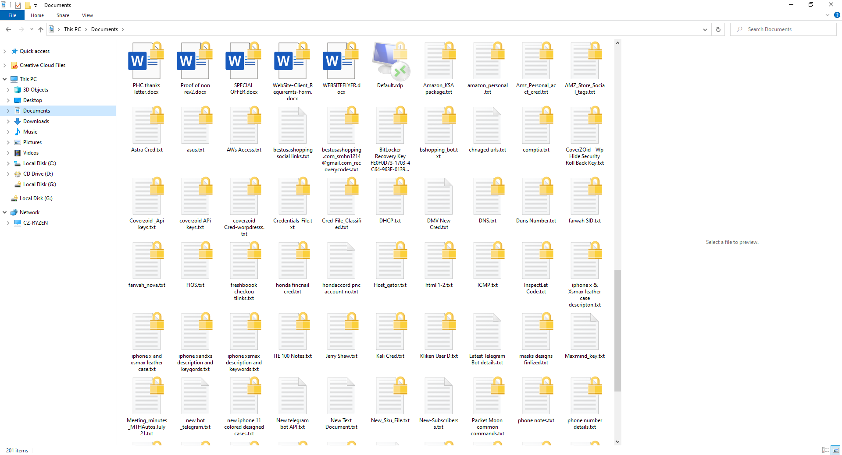842x455 pixels.
Task: Open the Help question mark icon
Action: point(837,15)
